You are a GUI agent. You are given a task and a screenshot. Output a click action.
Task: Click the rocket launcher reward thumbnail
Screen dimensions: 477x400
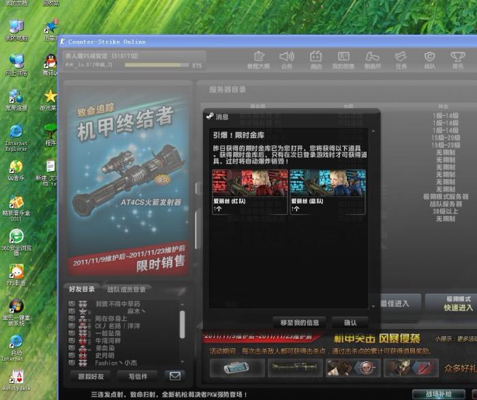point(295,368)
